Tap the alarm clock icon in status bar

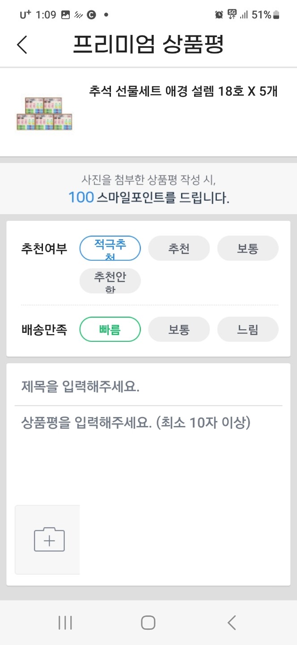click(219, 14)
